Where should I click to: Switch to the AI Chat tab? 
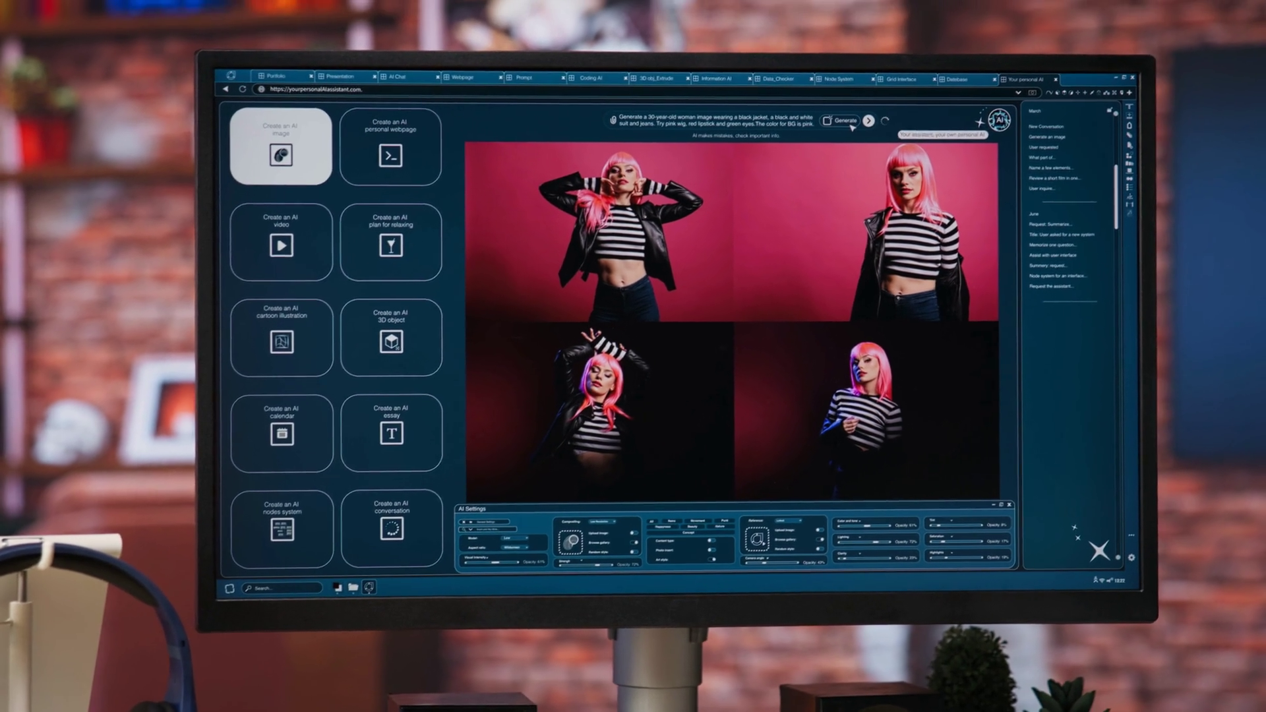(397, 76)
